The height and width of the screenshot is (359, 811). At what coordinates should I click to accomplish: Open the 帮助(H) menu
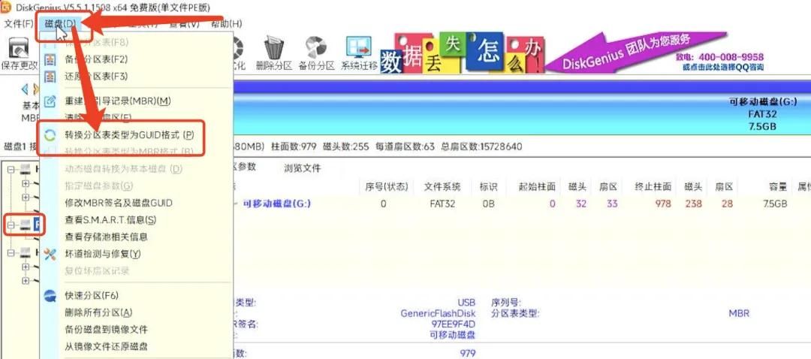click(x=226, y=24)
